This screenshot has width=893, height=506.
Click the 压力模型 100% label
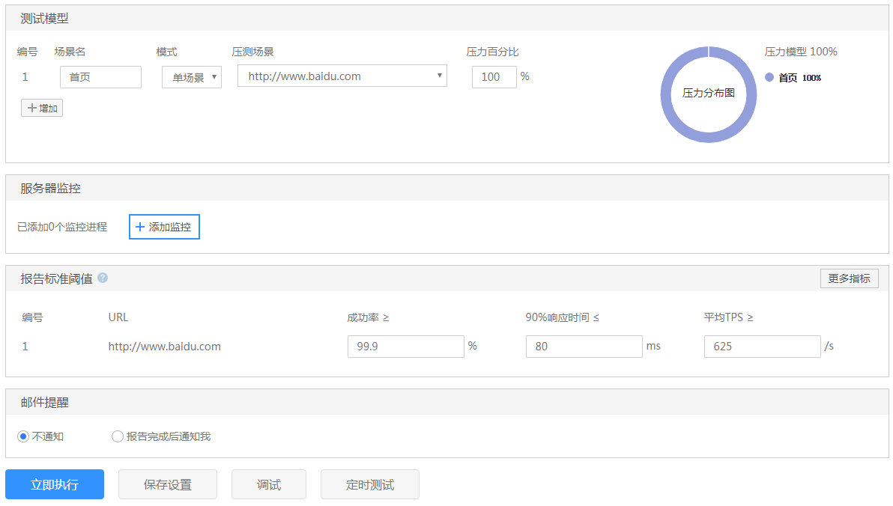click(801, 52)
